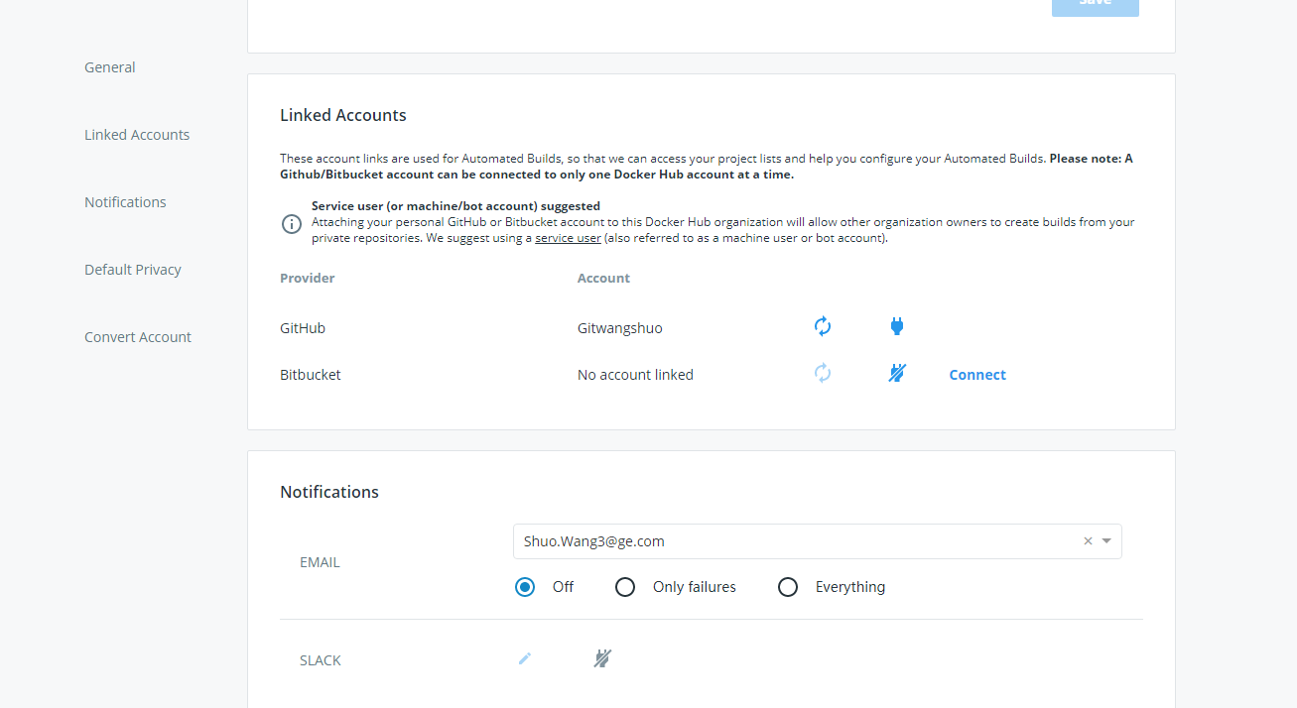Open Notifications in the sidebar
Screen dimensions: 1297x708
tap(125, 202)
